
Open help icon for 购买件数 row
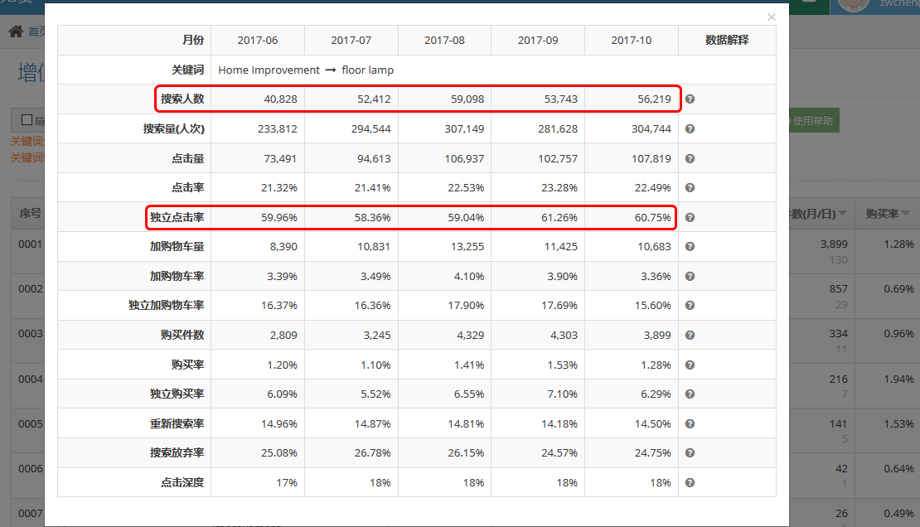click(x=690, y=335)
